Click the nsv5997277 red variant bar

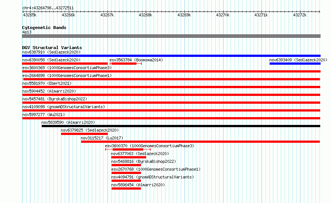coord(171,118)
